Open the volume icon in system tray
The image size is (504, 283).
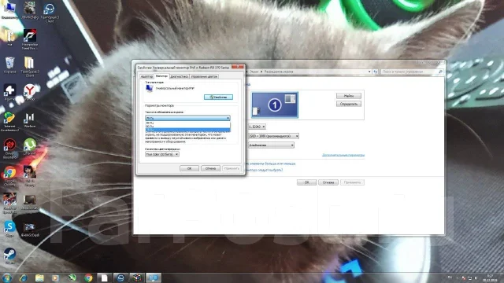click(x=476, y=277)
